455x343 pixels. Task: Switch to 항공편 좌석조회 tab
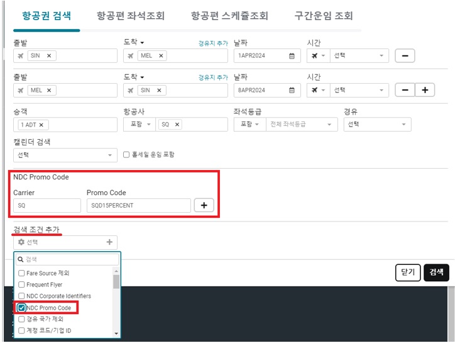(x=131, y=15)
